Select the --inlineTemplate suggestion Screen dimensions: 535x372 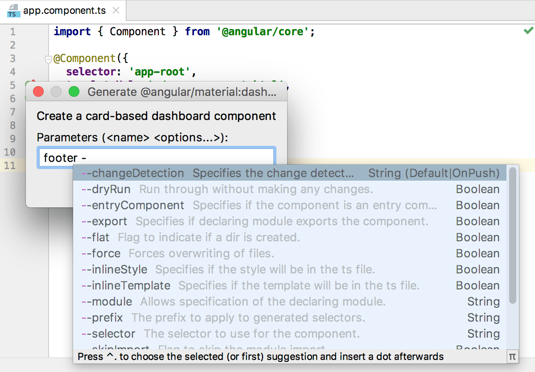(291, 285)
